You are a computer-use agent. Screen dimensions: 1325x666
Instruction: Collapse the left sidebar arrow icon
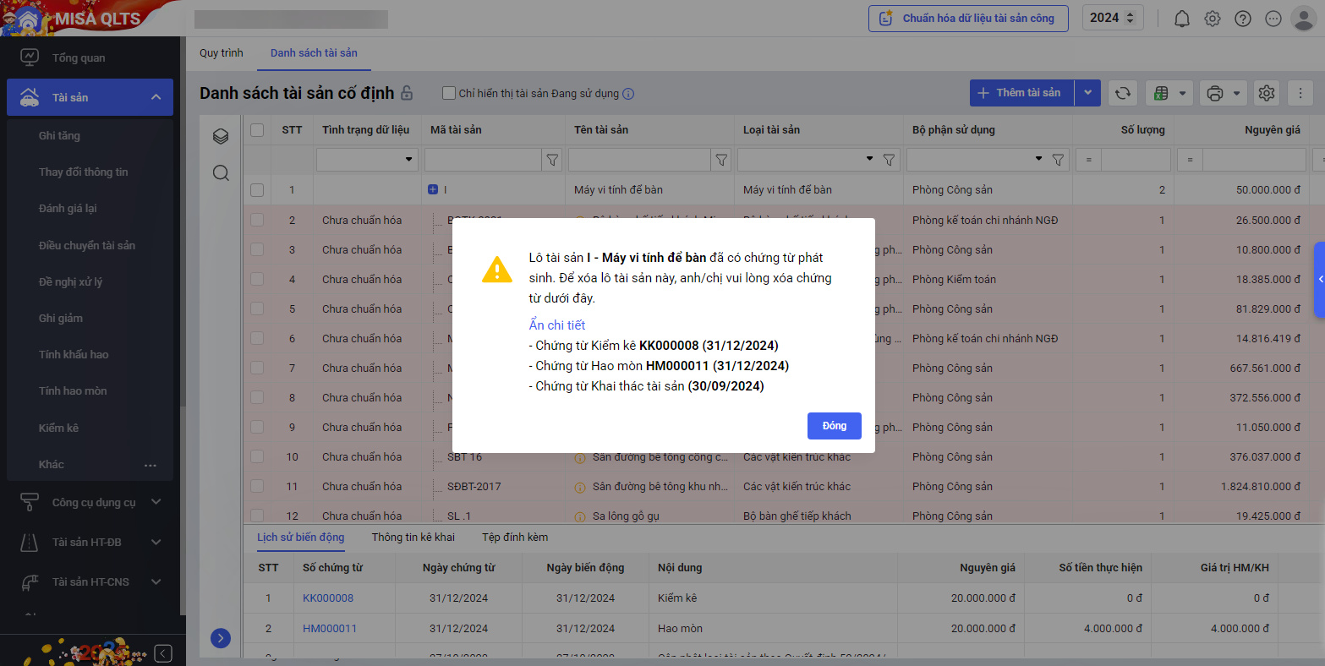click(164, 653)
